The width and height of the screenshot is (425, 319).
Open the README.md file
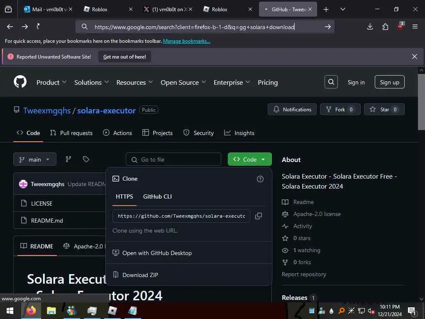[x=47, y=221]
